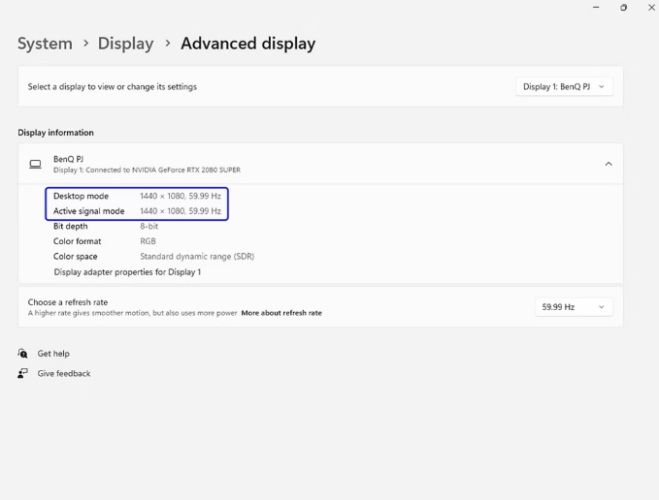
Task: Collapse the BenQ PJ display information section
Action: coord(609,165)
